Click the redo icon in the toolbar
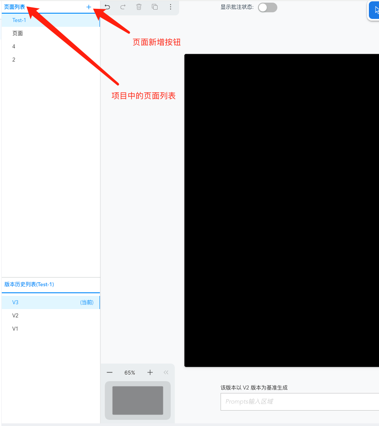The image size is (379, 426). (x=122, y=7)
